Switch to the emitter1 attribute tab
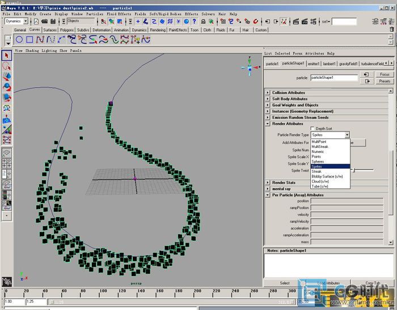 [x=314, y=64]
